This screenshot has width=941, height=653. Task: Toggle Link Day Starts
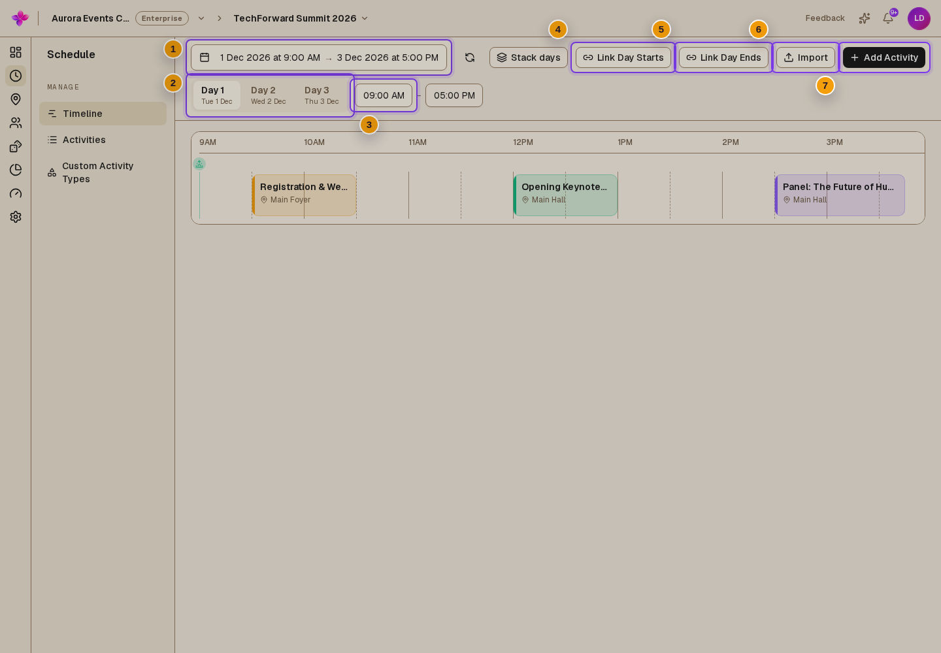623,57
